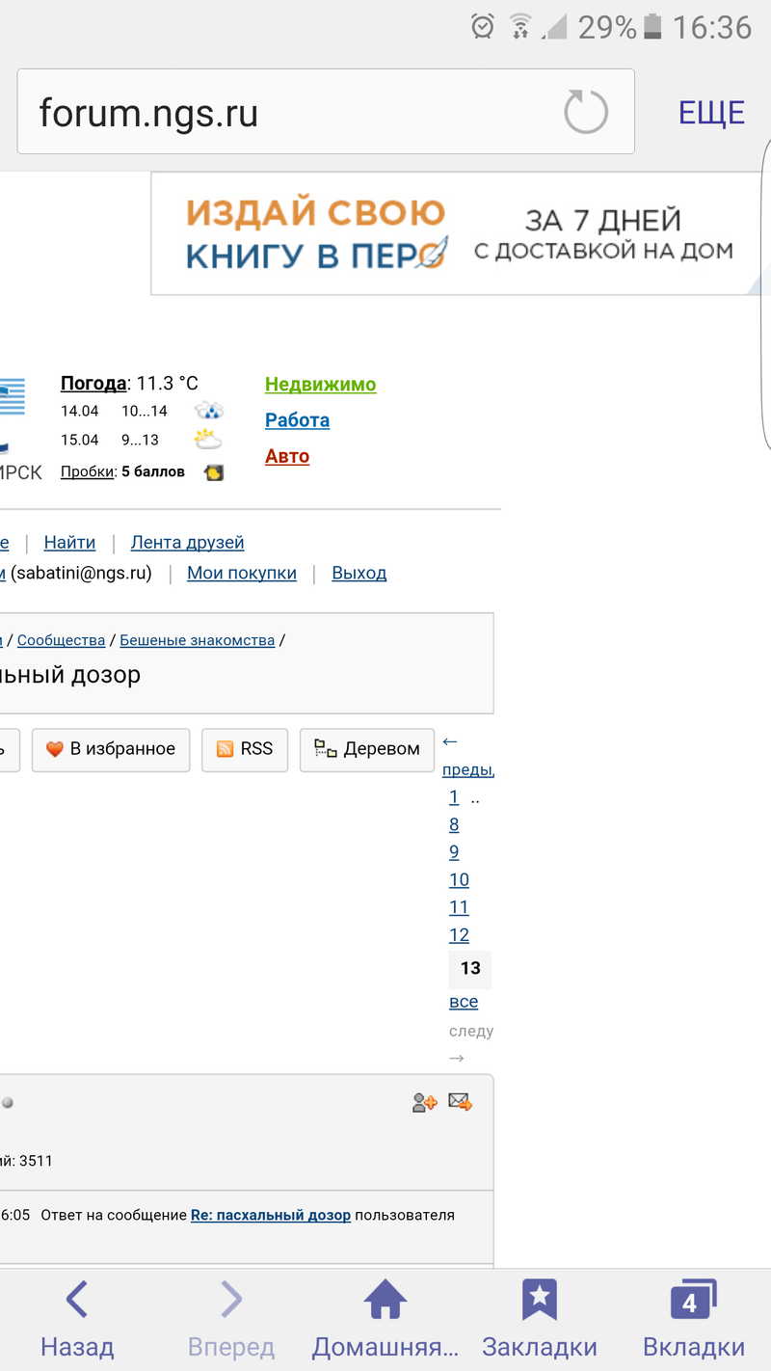
Task: Open the book publishing ad banner
Action: pyautogui.click(x=461, y=233)
